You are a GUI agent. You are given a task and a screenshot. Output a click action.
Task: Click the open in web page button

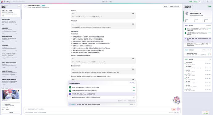[174, 6]
